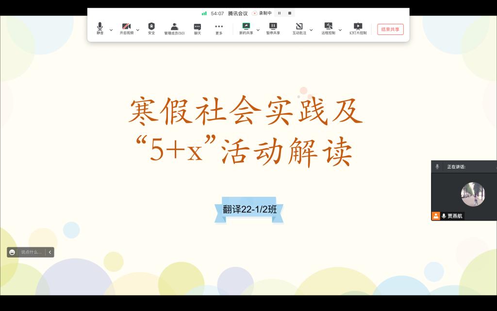Open 管理成员 member management panel
Image resolution: width=497 pixels, height=311 pixels.
coord(174,28)
